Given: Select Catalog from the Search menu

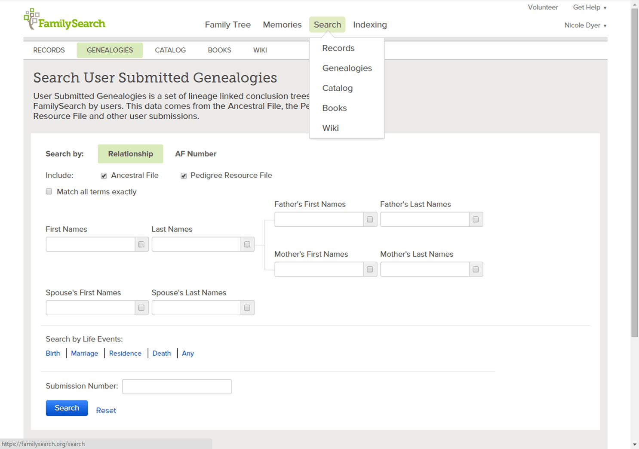Looking at the screenshot, I should pyautogui.click(x=337, y=88).
